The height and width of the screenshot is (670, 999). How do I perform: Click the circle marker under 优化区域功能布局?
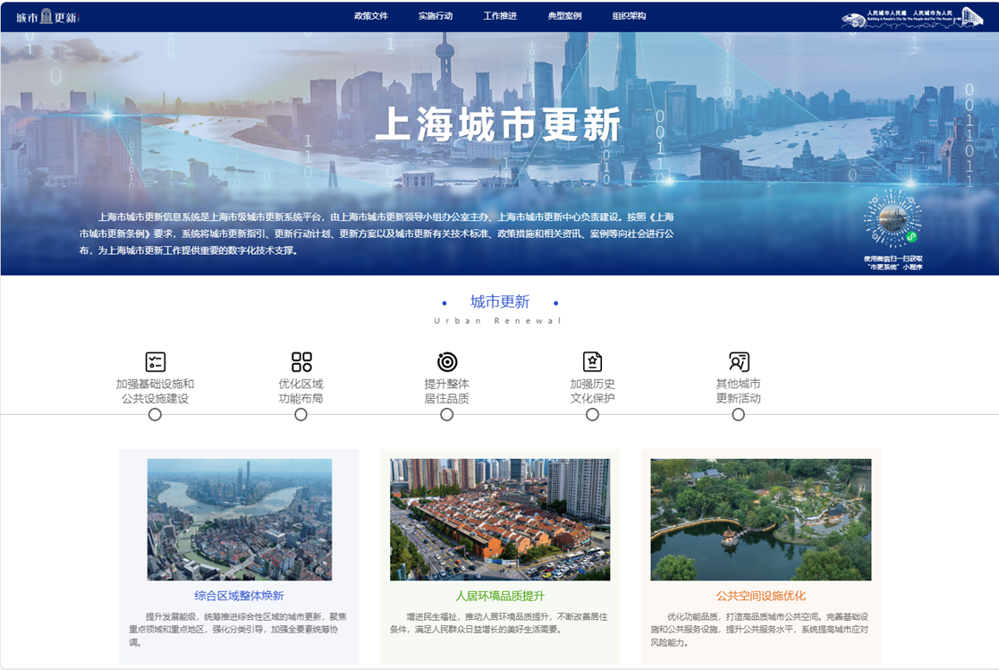click(301, 414)
